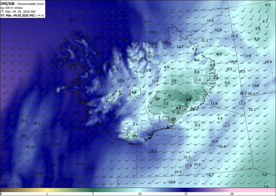Click the 11.8 value on the map
The width and height of the screenshot is (276, 196).
tap(214, 103)
